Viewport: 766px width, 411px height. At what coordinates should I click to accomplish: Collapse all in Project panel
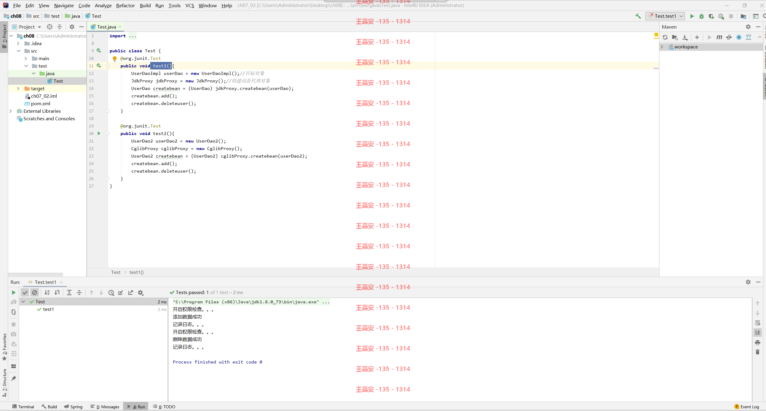pos(60,27)
